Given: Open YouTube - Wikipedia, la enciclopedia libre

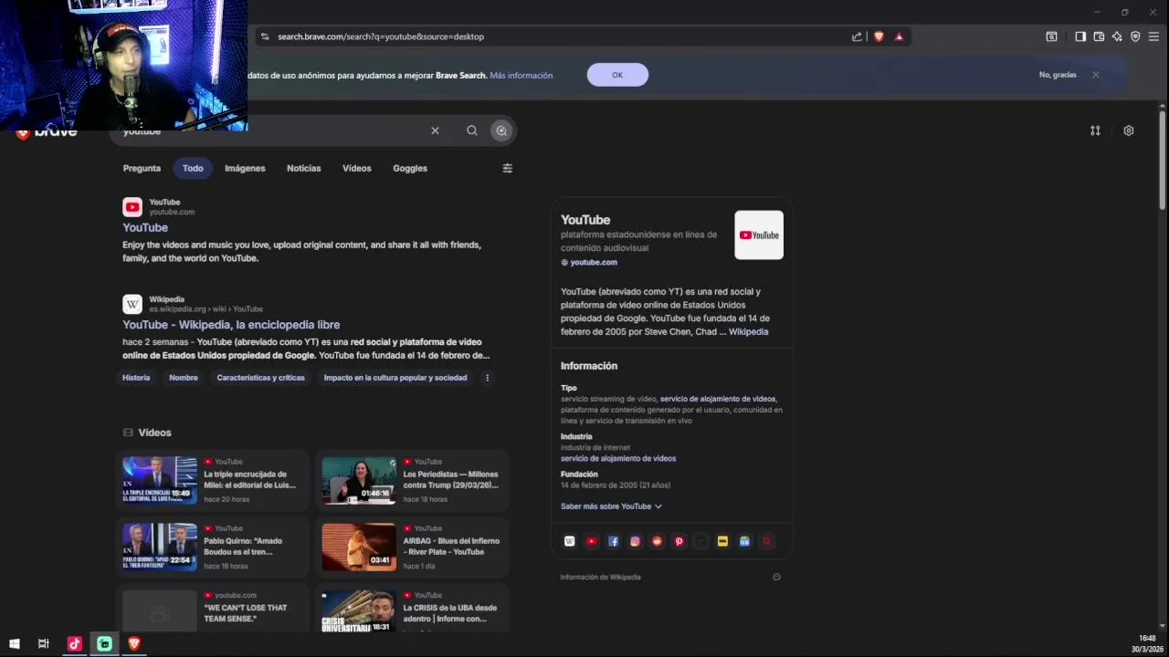Looking at the screenshot, I should [x=231, y=325].
